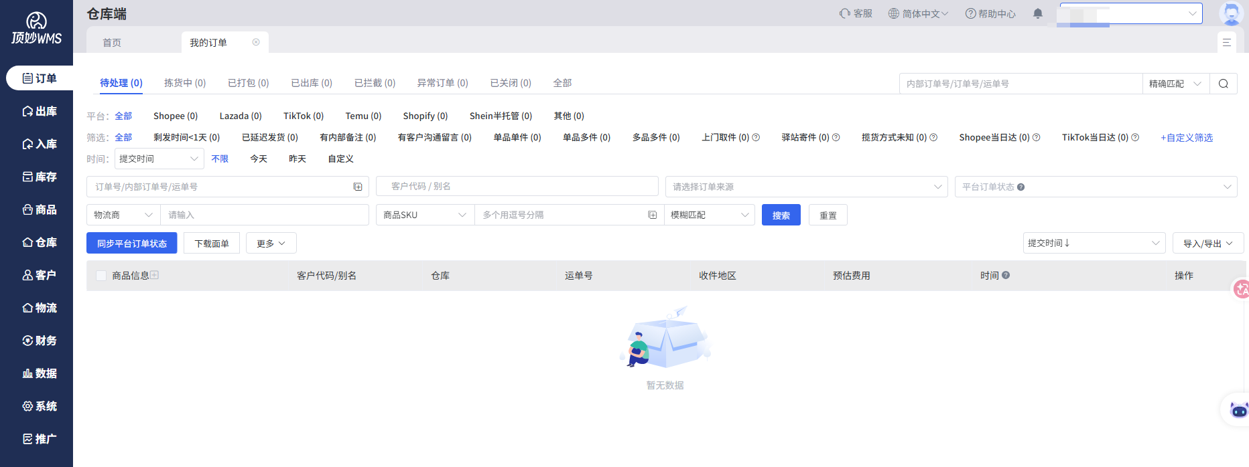Open the 物流商 dropdown

click(123, 215)
